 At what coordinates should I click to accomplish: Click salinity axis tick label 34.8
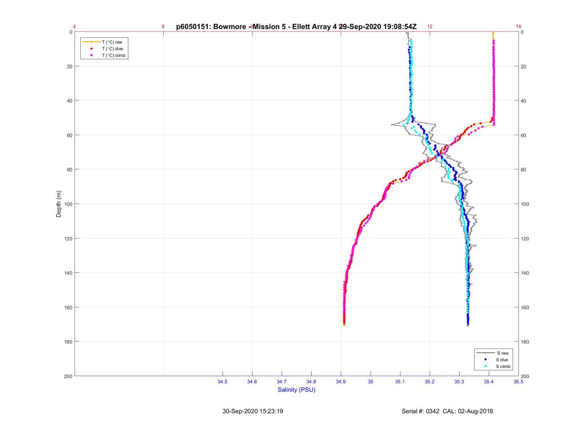coord(311,382)
